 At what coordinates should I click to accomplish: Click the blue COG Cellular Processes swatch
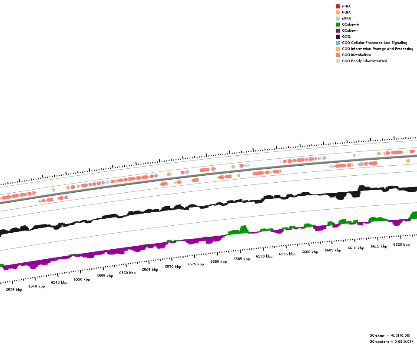point(338,43)
